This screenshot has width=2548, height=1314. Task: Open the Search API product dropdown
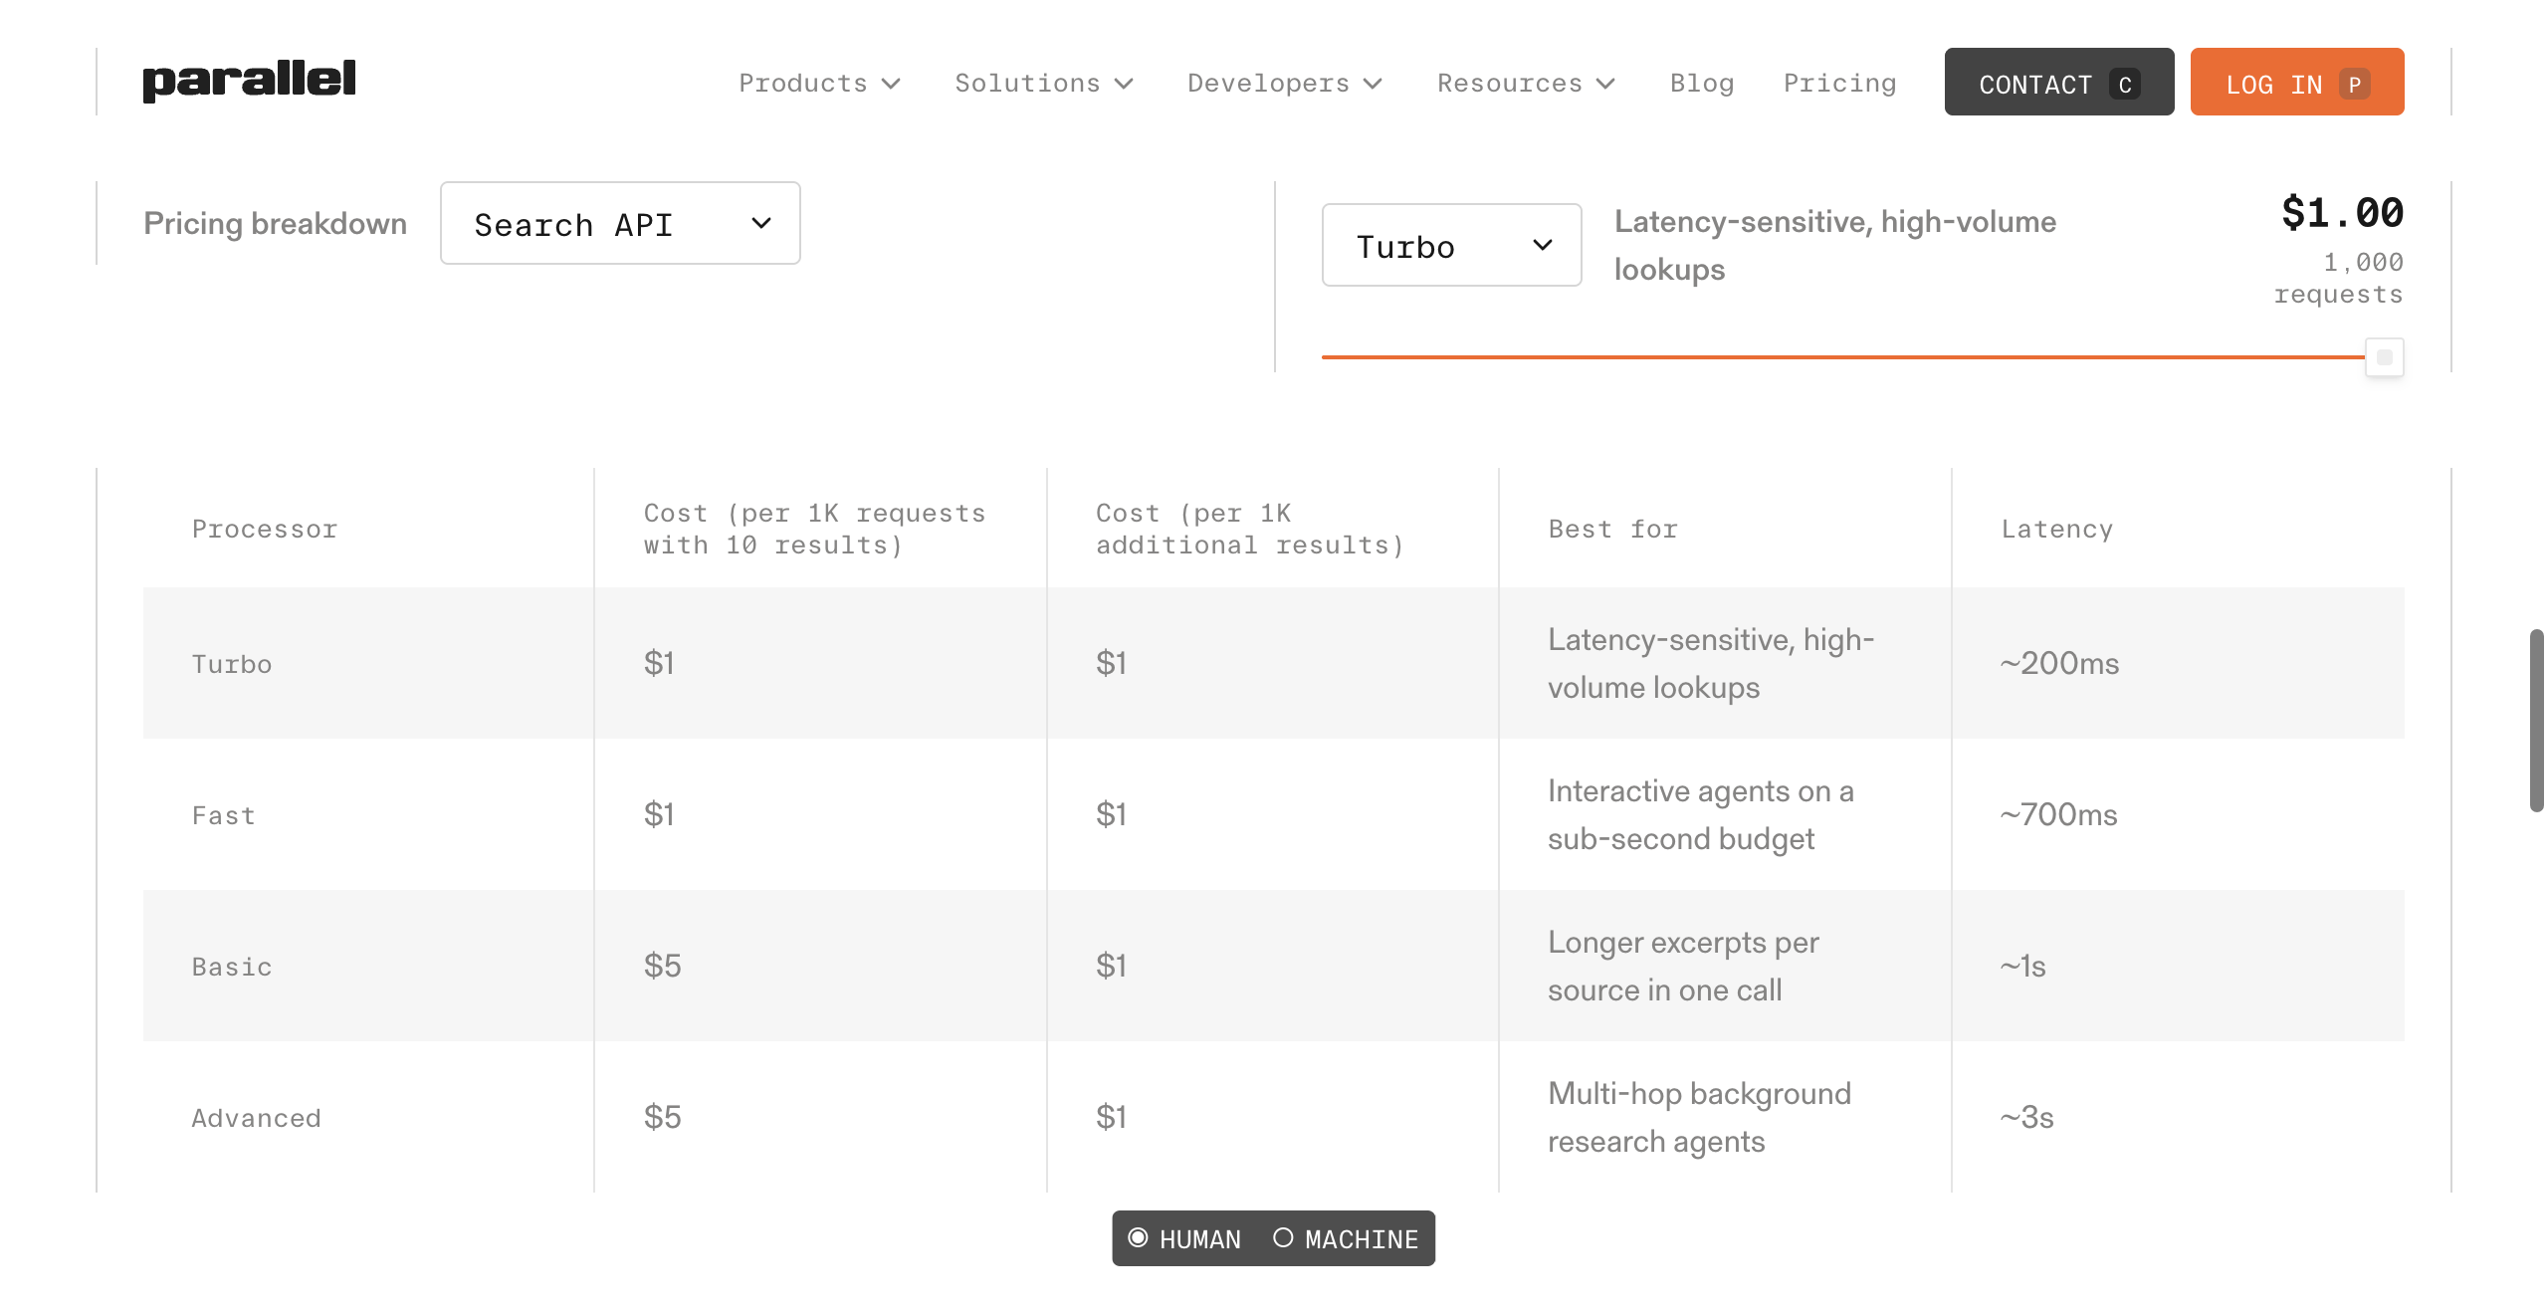click(620, 223)
